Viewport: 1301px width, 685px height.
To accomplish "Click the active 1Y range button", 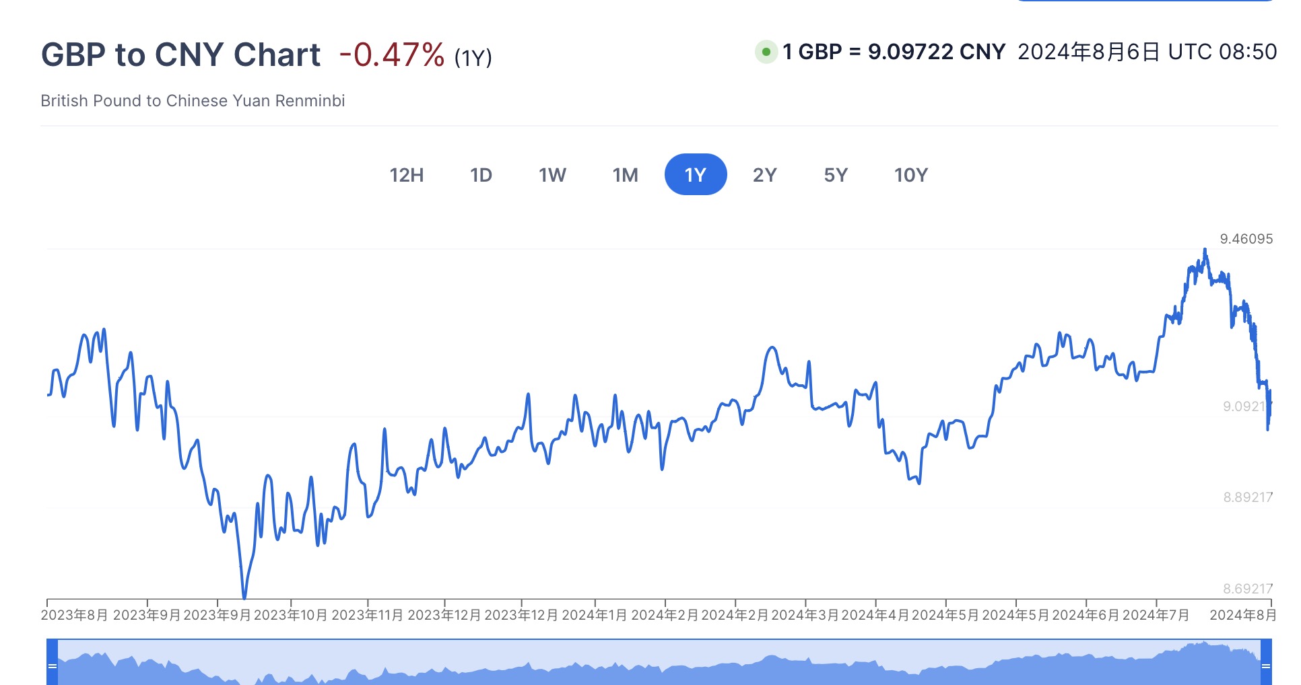I will pos(695,175).
